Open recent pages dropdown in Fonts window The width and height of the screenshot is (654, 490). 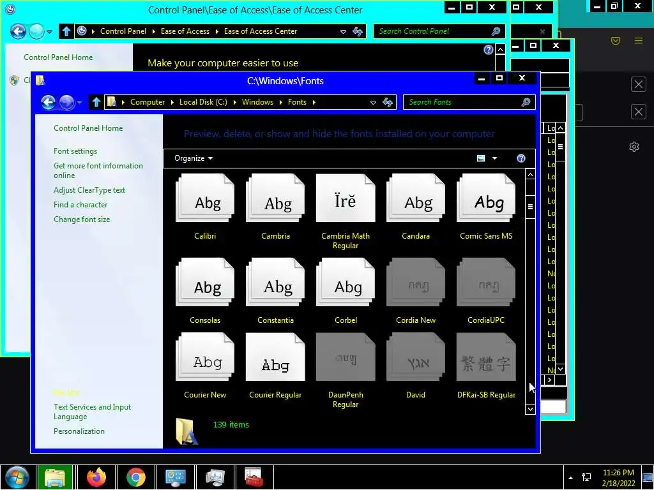point(80,103)
